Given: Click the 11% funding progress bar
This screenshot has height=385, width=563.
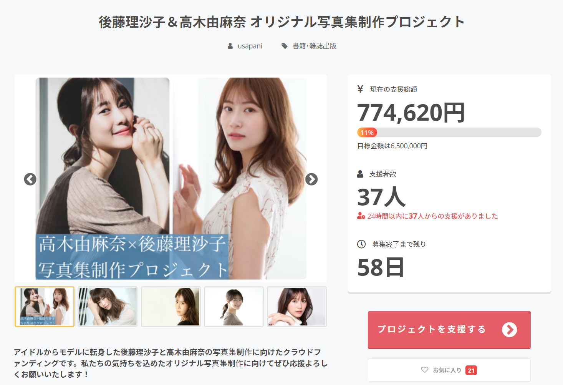Looking at the screenshot, I should (x=449, y=133).
